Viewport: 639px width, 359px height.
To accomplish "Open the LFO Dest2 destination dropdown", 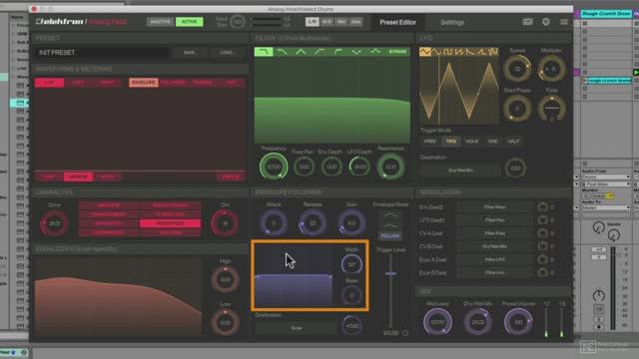I will (495, 220).
